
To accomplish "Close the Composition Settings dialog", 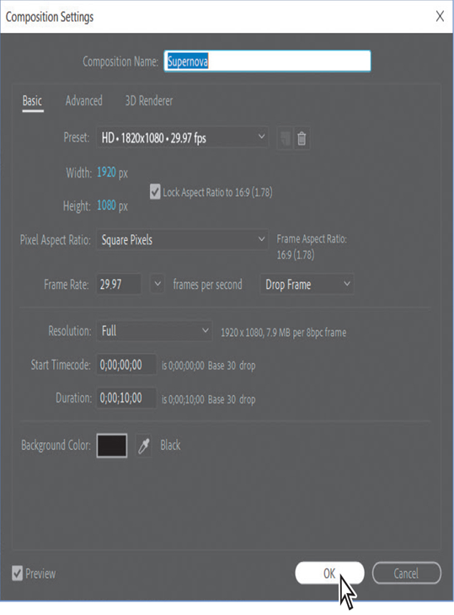I will pyautogui.click(x=440, y=17).
